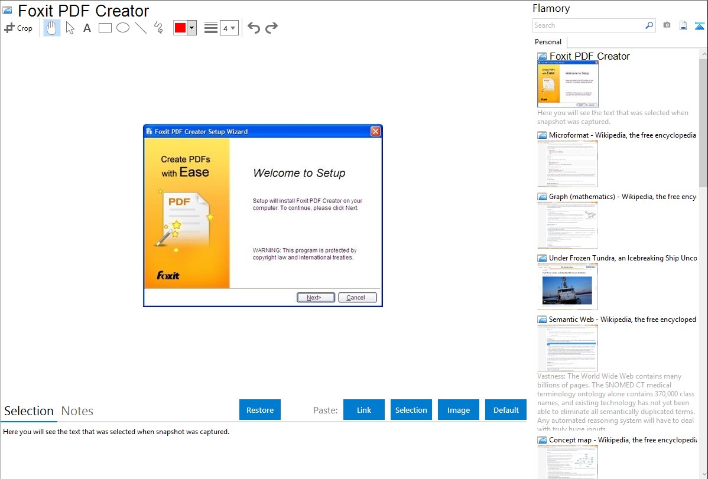Choose the text annotation tool
The width and height of the screenshot is (708, 479).
(87, 28)
